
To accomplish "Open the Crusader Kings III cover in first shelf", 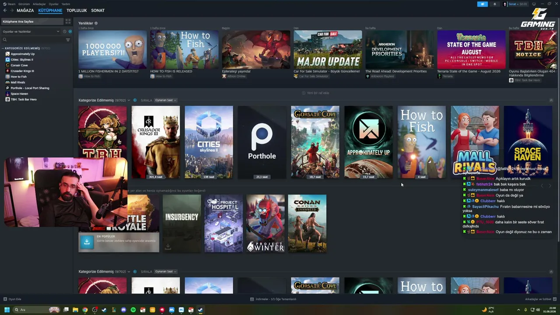I will click(156, 142).
